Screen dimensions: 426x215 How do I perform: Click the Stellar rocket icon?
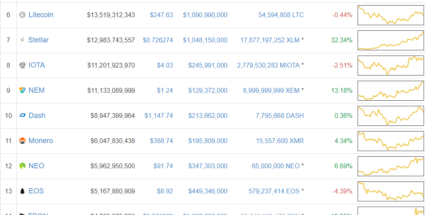(x=22, y=40)
